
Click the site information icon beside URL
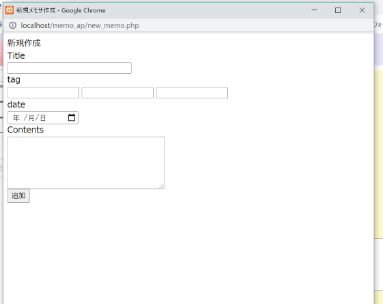[13, 25]
